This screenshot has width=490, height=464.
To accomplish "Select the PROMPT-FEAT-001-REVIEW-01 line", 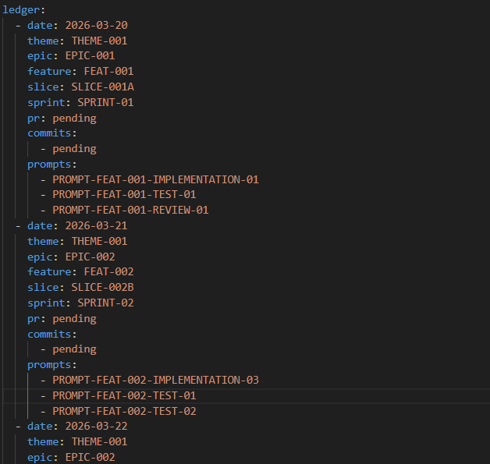I will click(x=130, y=210).
